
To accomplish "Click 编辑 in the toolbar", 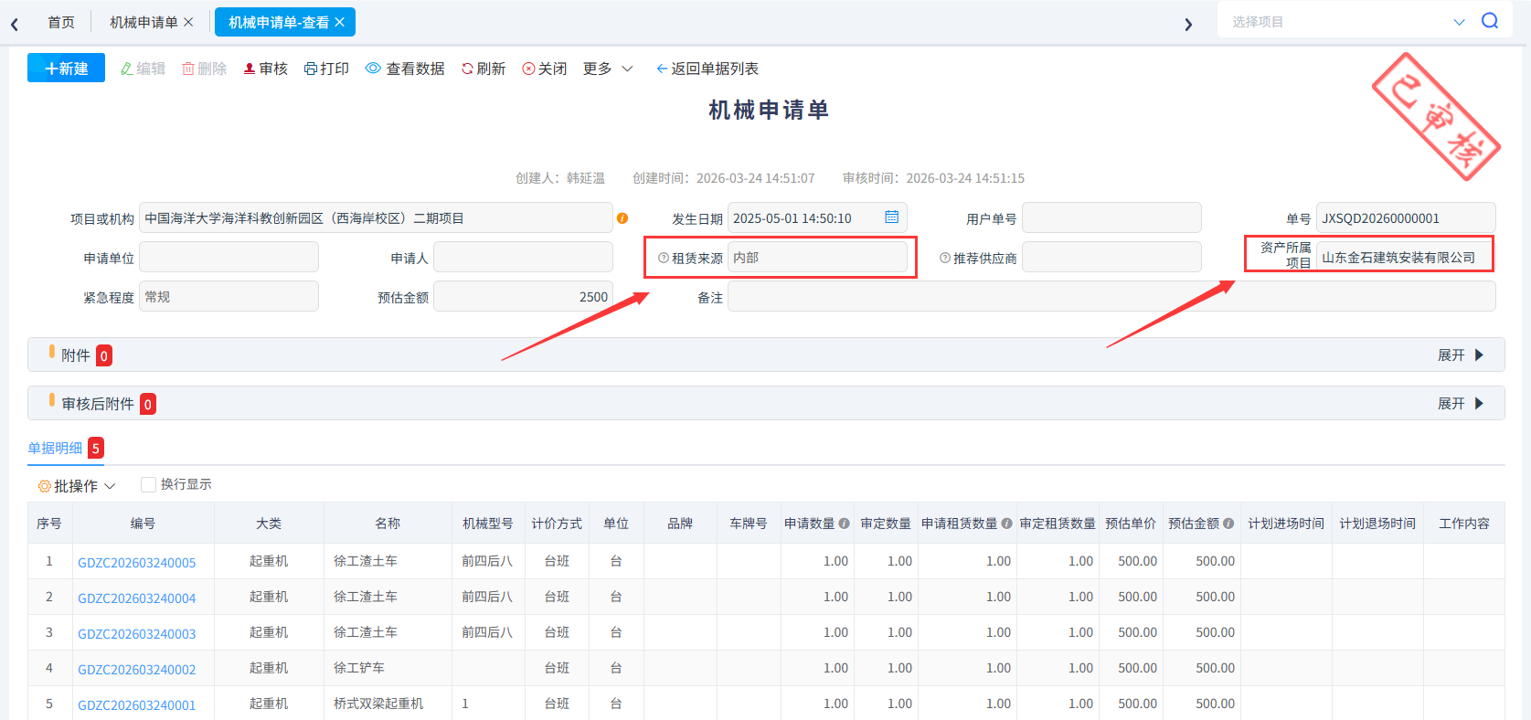I will point(143,69).
